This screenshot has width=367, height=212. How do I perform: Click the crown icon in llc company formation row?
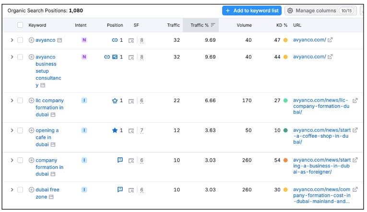click(x=115, y=101)
